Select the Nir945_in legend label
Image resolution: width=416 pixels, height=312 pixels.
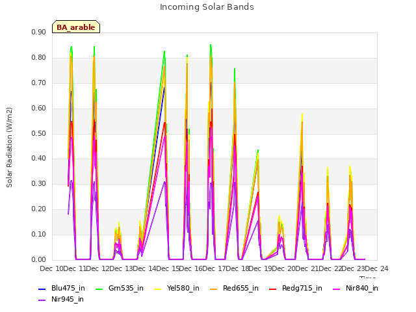[68, 299]
